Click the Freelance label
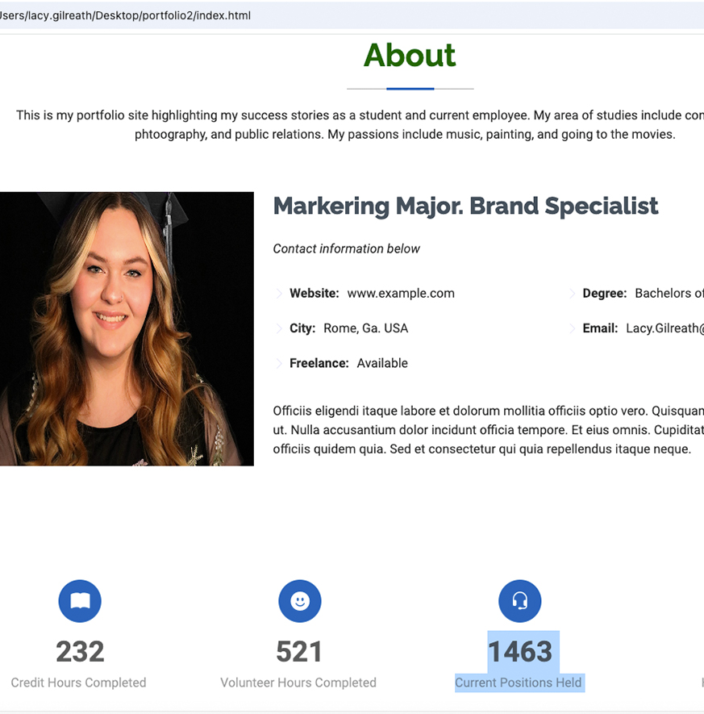Viewport: 704px width, 714px height. coord(319,363)
